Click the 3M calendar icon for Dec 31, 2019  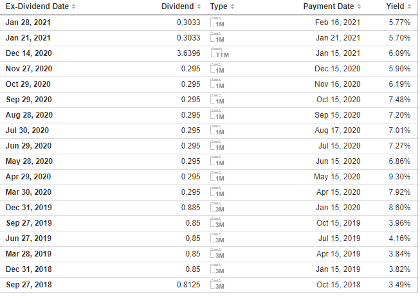click(217, 208)
